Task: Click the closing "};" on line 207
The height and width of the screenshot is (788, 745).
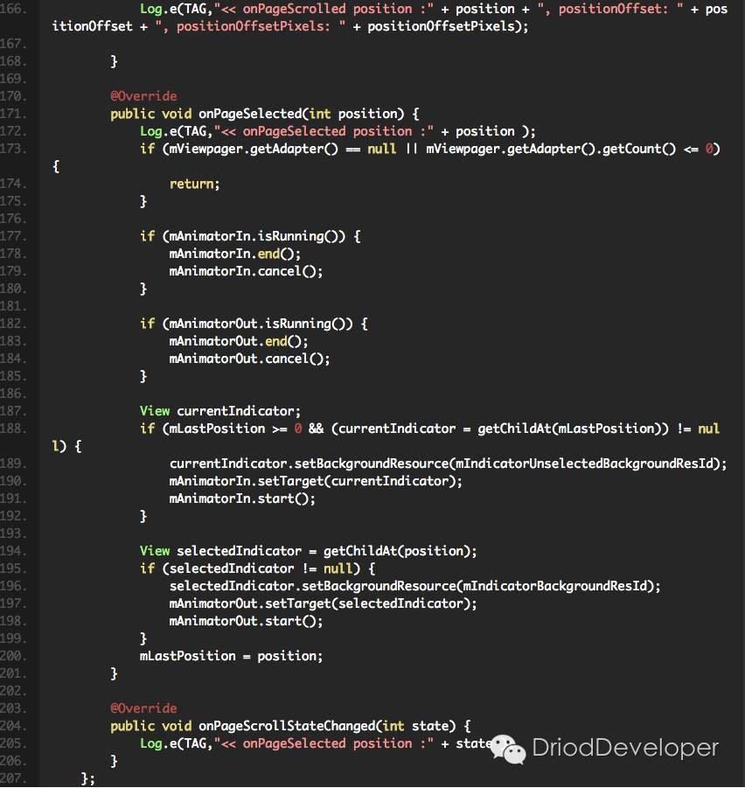Action: point(88,778)
